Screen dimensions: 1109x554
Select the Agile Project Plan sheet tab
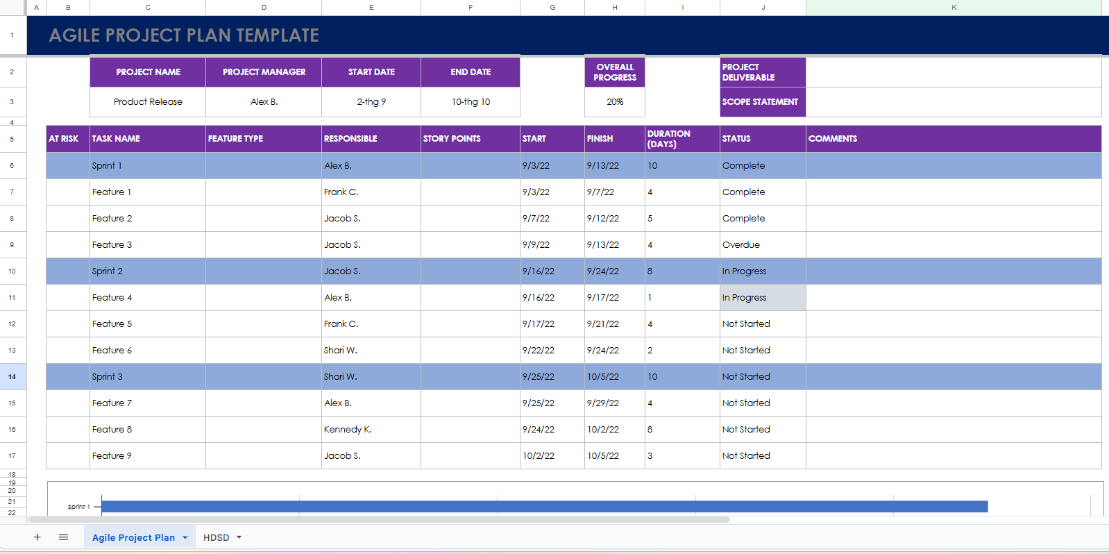coord(133,537)
